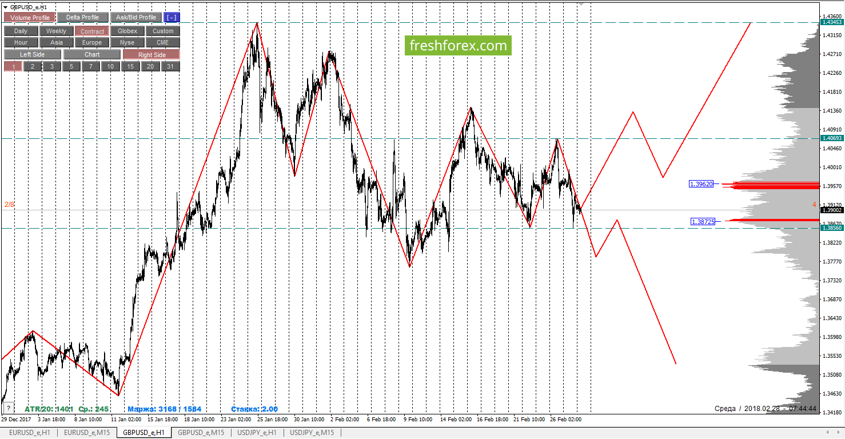Click the 1.37320 price scale value

tap(832, 281)
